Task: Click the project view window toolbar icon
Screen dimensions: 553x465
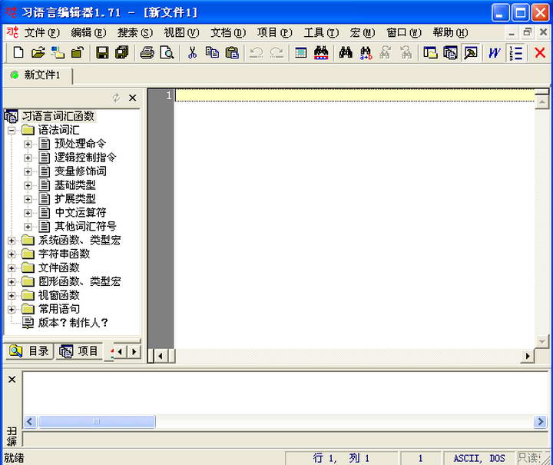Action: click(450, 53)
